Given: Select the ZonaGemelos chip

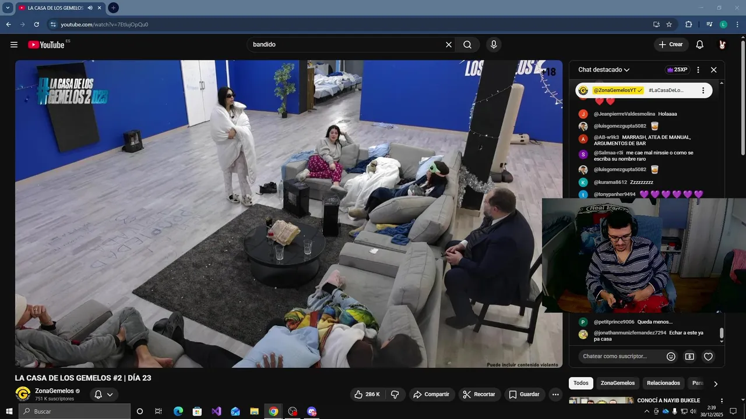Looking at the screenshot, I should 618,383.
